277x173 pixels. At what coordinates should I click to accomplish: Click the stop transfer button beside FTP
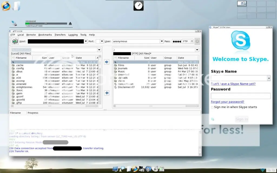click(197, 41)
